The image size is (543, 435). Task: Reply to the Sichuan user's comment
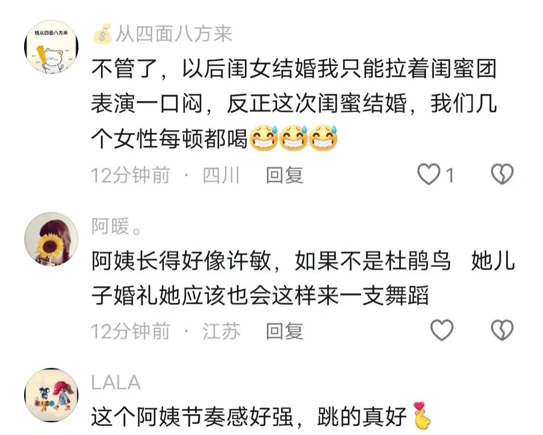(284, 175)
